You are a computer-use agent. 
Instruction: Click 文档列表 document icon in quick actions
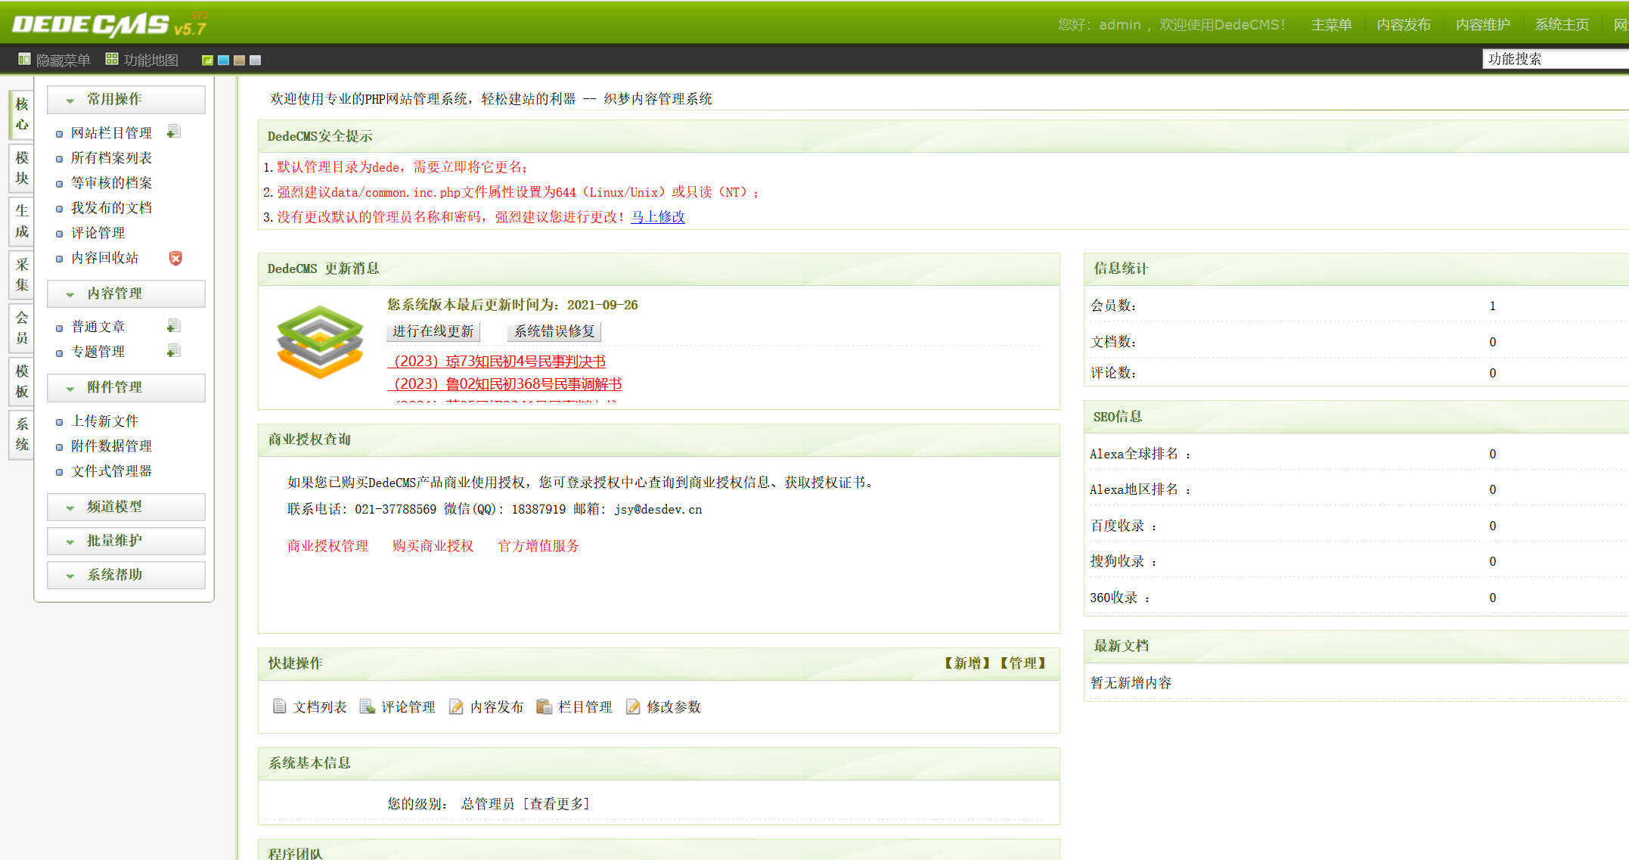click(x=279, y=706)
